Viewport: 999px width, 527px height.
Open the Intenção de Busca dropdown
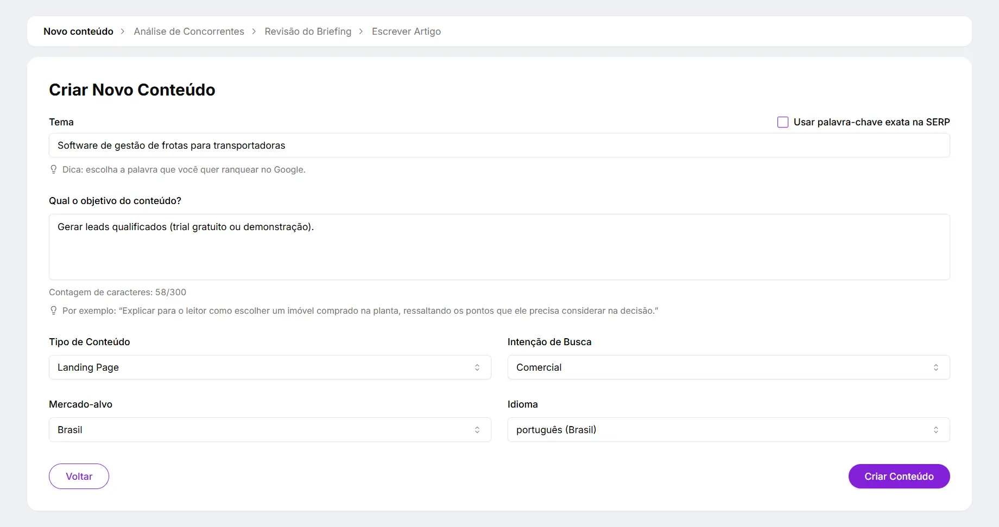728,367
